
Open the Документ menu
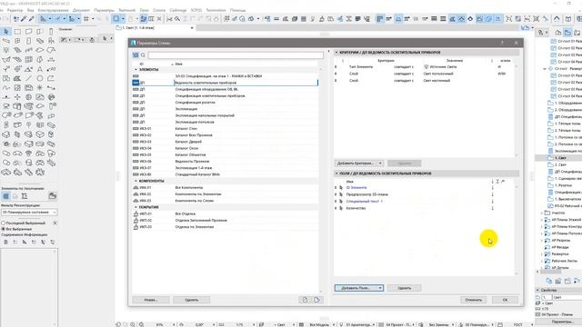(81, 10)
